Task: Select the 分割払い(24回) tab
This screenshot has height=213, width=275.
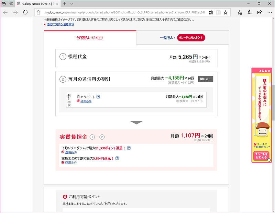Action: [90, 38]
